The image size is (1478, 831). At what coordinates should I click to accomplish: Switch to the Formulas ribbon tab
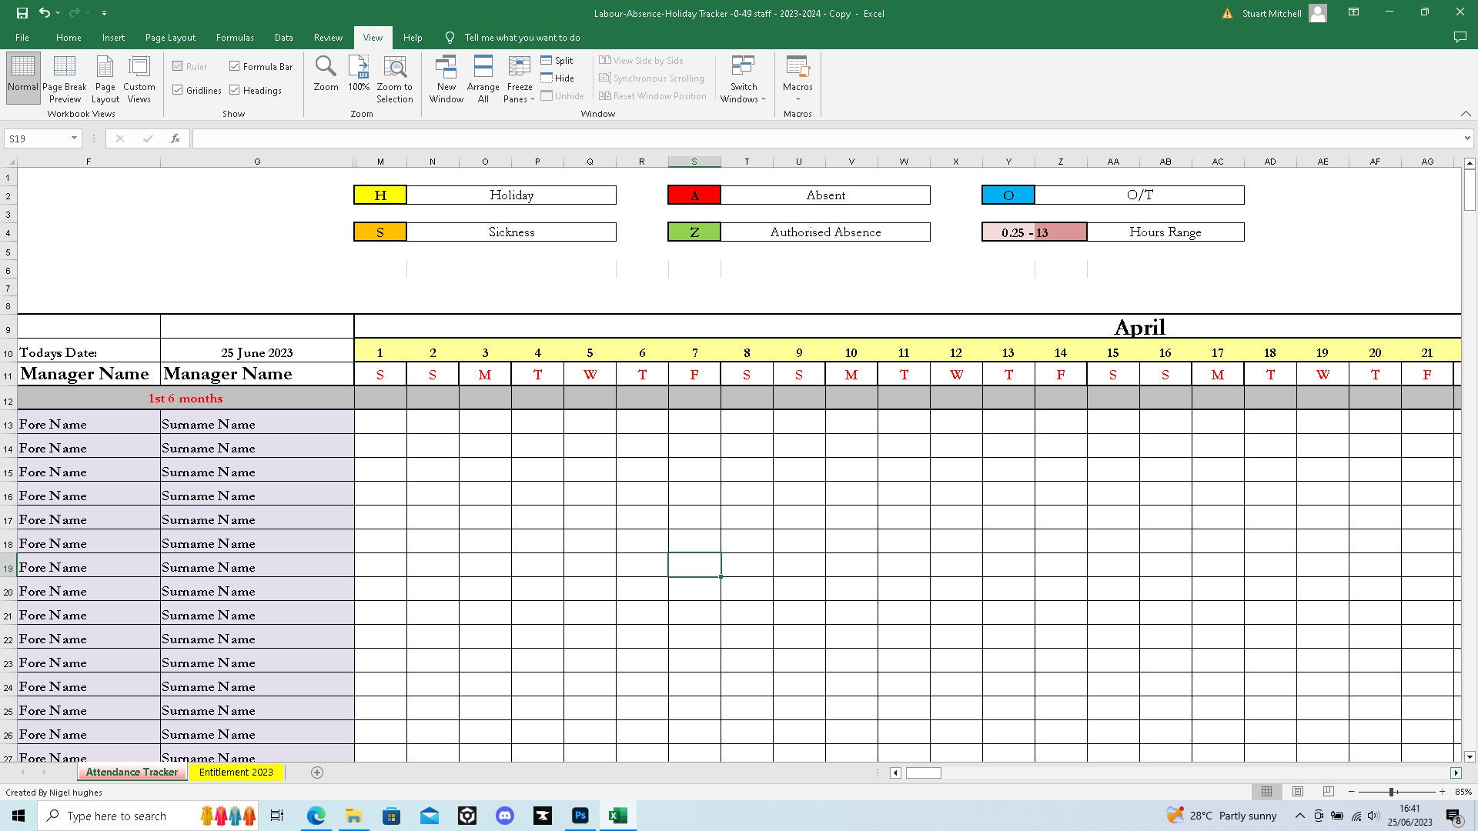coord(235,37)
